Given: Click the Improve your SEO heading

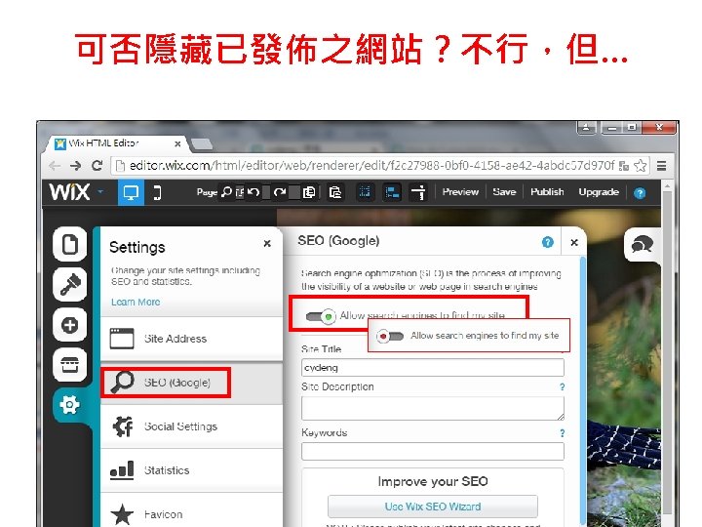Looking at the screenshot, I should [433, 481].
